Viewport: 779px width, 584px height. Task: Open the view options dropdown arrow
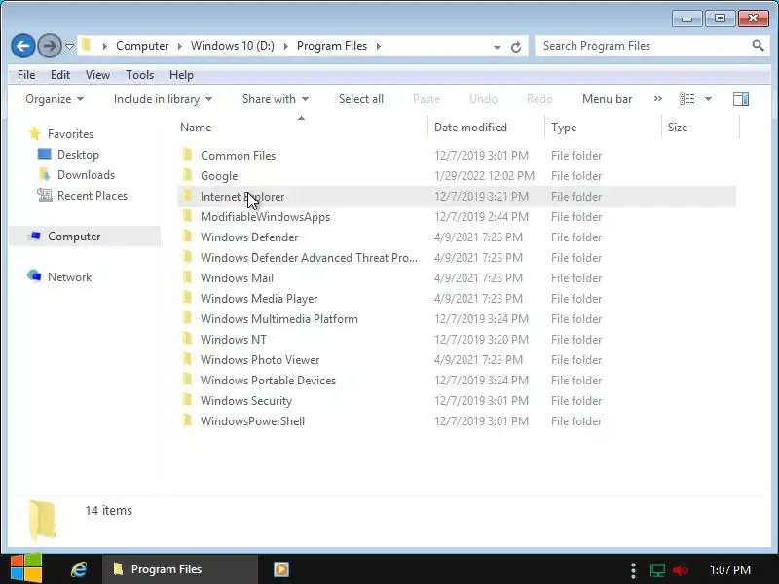(x=709, y=99)
